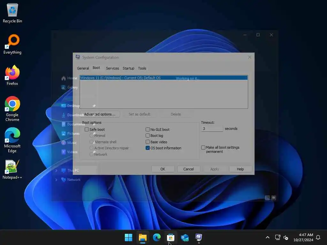Click the Cancel button
Viewport: 327px width, 245px height.
pyautogui.click(x=188, y=169)
